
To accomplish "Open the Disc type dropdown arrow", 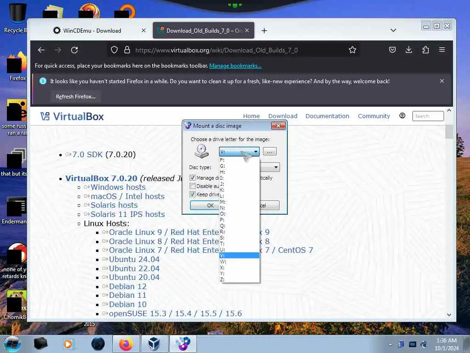I will (276, 167).
